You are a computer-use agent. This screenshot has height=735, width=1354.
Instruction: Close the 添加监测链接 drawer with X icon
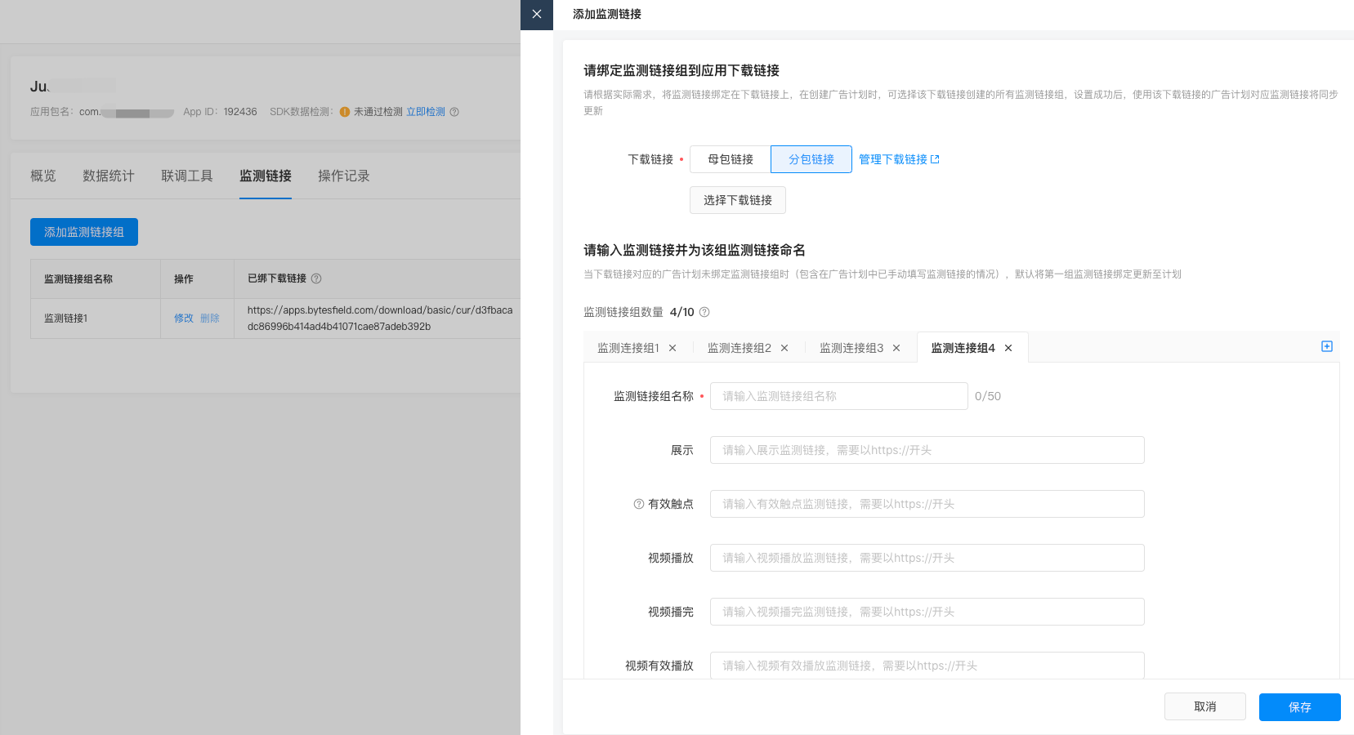[x=537, y=14]
